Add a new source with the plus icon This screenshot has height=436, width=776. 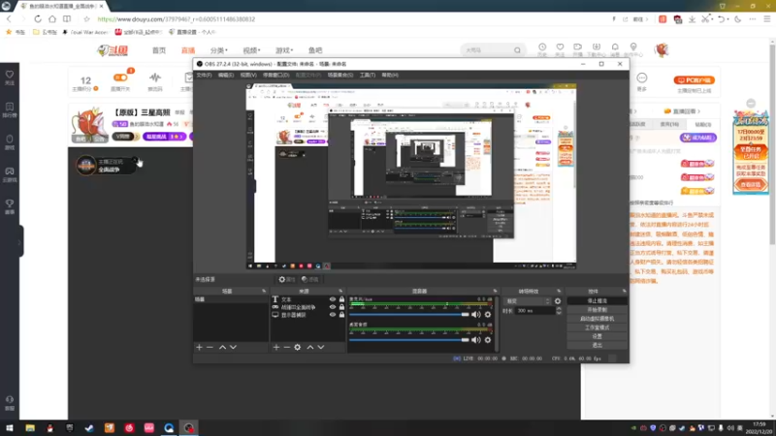click(276, 348)
